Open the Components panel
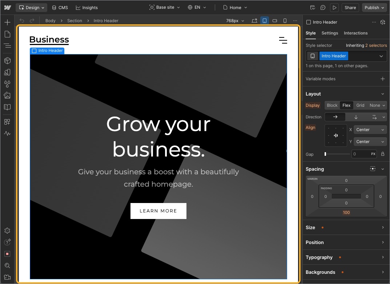Screen dimensions: 390x284 click(x=7, y=61)
